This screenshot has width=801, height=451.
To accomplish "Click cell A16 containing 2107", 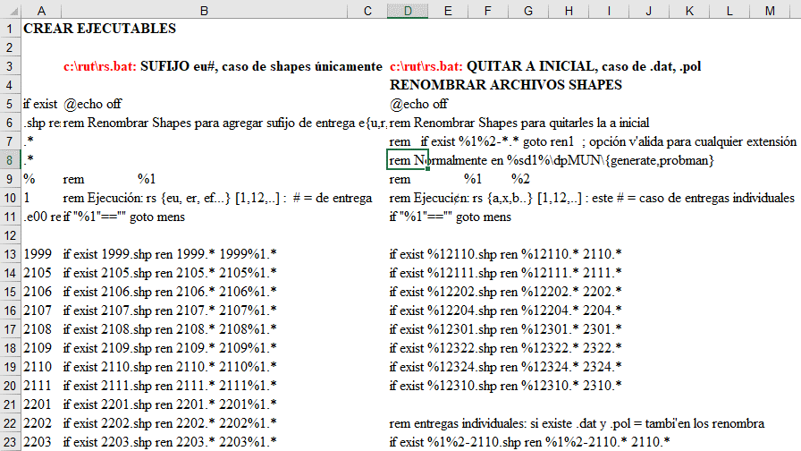I will pyautogui.click(x=38, y=311).
